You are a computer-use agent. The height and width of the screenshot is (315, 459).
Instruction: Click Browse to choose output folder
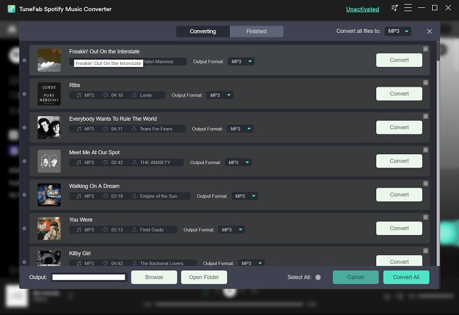[154, 277]
